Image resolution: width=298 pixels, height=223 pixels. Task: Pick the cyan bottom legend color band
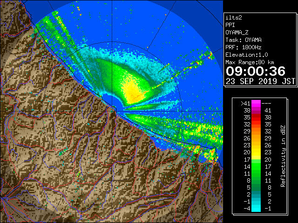pos(256,209)
